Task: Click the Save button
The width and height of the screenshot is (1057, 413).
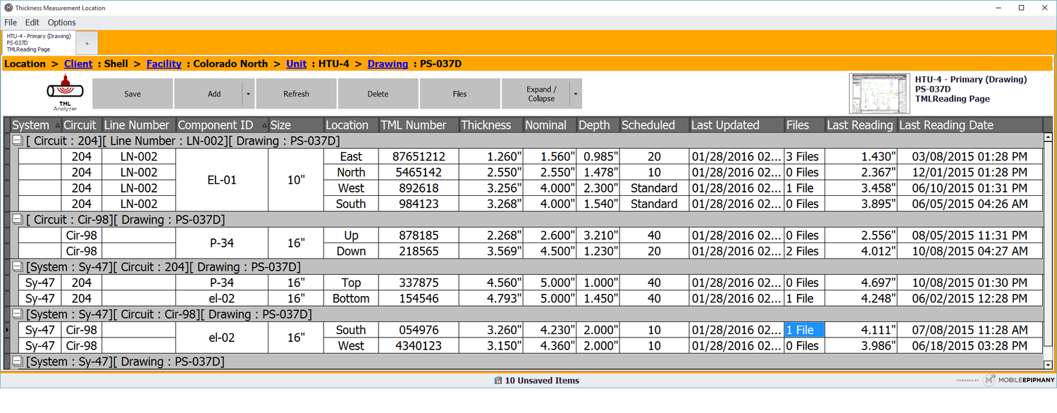Action: tap(132, 94)
